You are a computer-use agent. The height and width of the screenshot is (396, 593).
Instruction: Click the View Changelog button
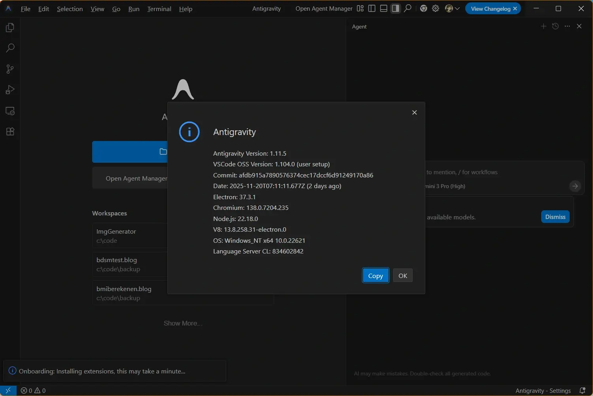pyautogui.click(x=491, y=8)
